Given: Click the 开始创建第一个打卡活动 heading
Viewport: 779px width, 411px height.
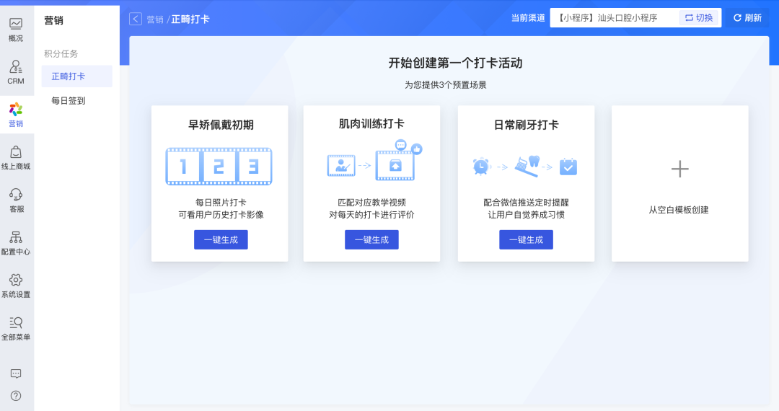Looking at the screenshot, I should point(456,63).
